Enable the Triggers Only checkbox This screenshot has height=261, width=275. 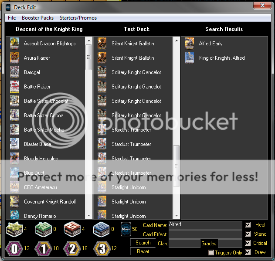[211, 253]
